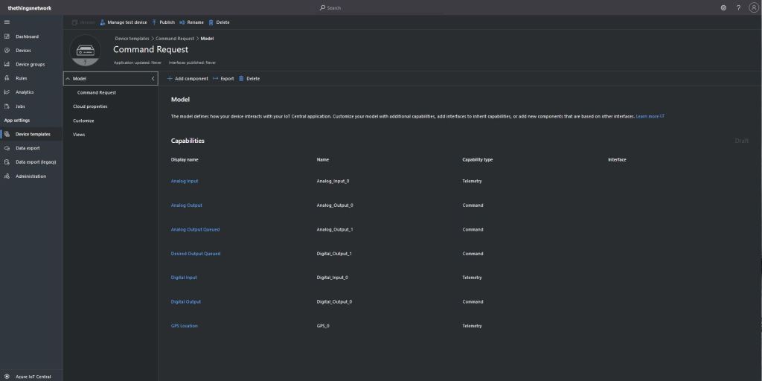Collapse the Model panel with chevron arrow
762x381 pixels.
pyautogui.click(x=153, y=78)
